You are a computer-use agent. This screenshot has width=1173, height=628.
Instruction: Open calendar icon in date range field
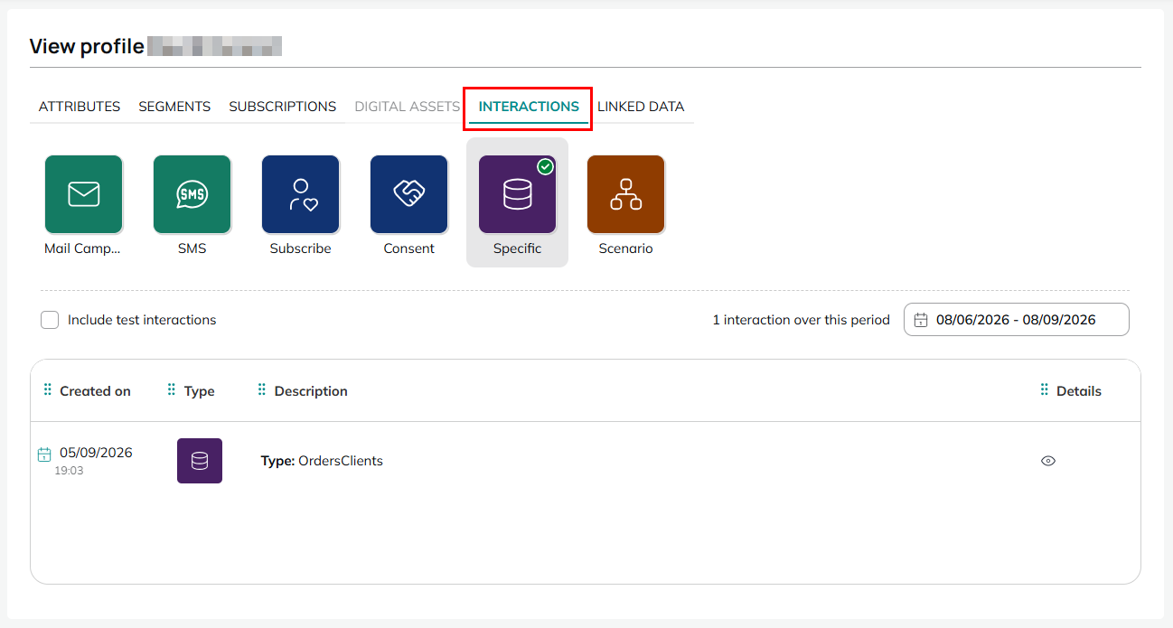(921, 320)
